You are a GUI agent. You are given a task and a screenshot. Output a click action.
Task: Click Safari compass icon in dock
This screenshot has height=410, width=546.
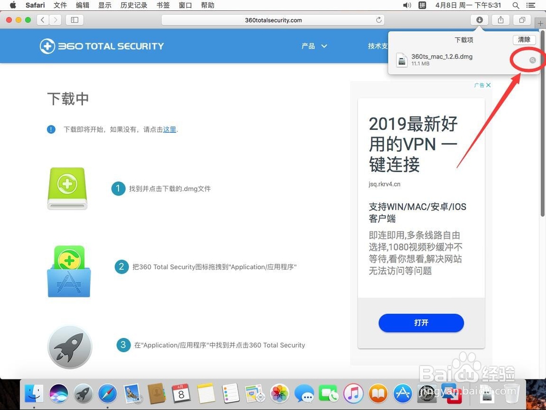107,393
